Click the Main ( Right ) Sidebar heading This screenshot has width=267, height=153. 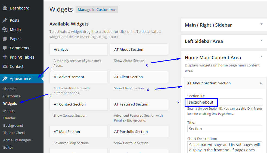click(x=209, y=25)
